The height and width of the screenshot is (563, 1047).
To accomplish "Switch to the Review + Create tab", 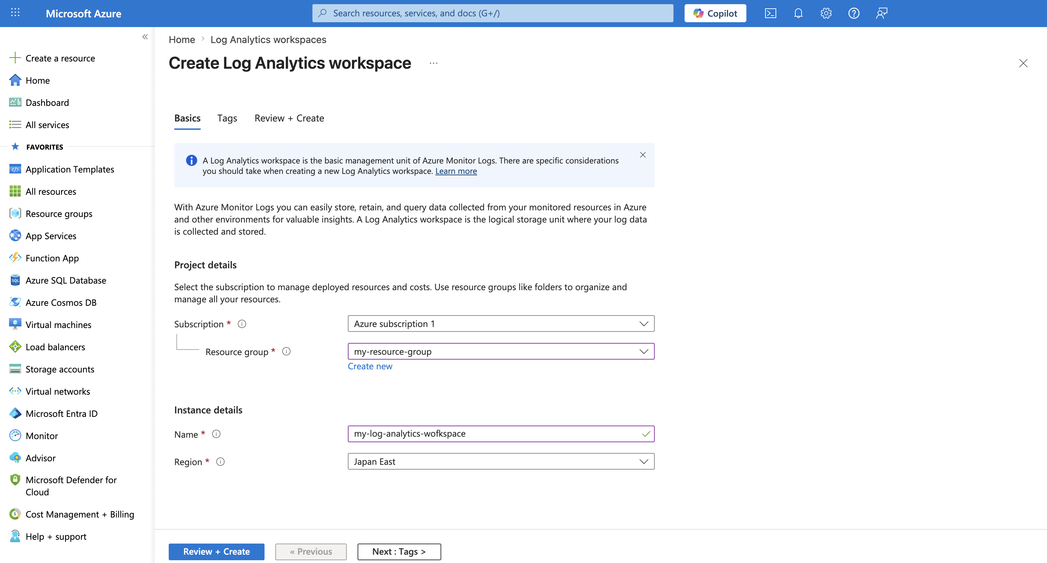I will click(x=289, y=118).
